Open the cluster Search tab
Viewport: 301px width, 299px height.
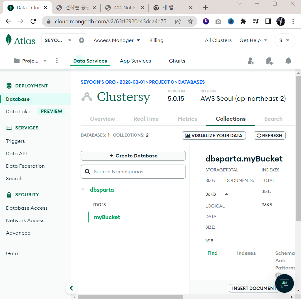tap(273, 119)
